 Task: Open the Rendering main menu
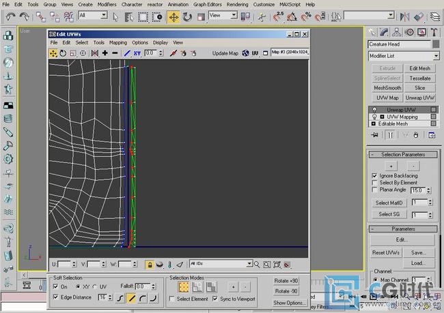click(237, 5)
